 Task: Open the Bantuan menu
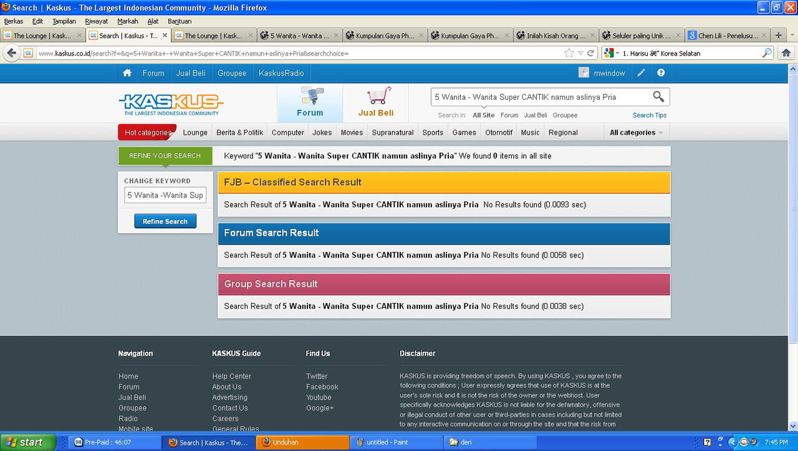[x=180, y=21]
